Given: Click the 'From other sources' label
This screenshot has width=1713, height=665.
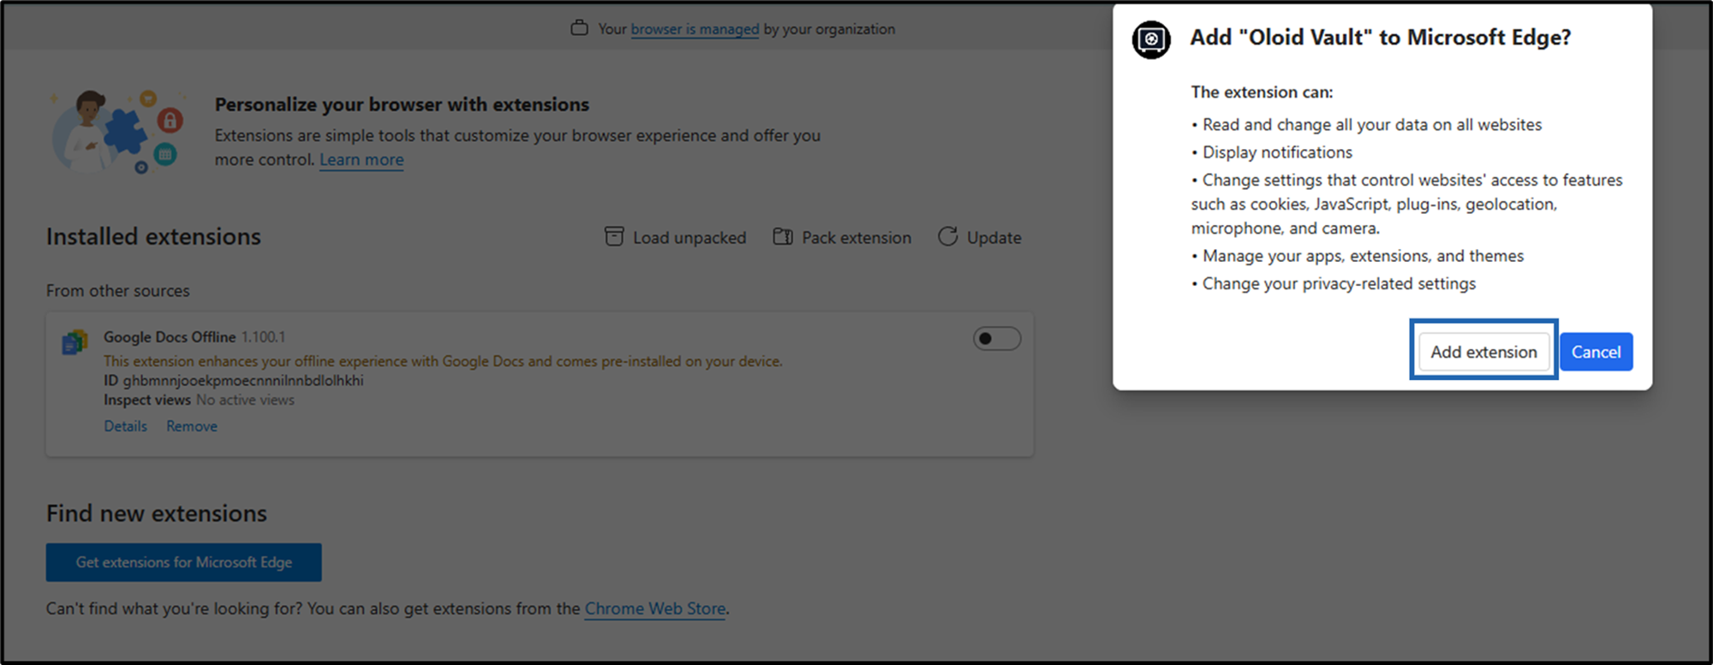Looking at the screenshot, I should tap(118, 291).
